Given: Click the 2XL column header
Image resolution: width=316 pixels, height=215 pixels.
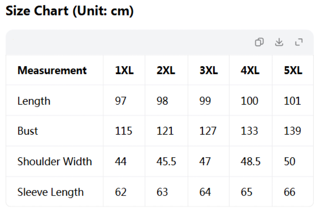Looking at the screenshot, I should (x=166, y=70).
